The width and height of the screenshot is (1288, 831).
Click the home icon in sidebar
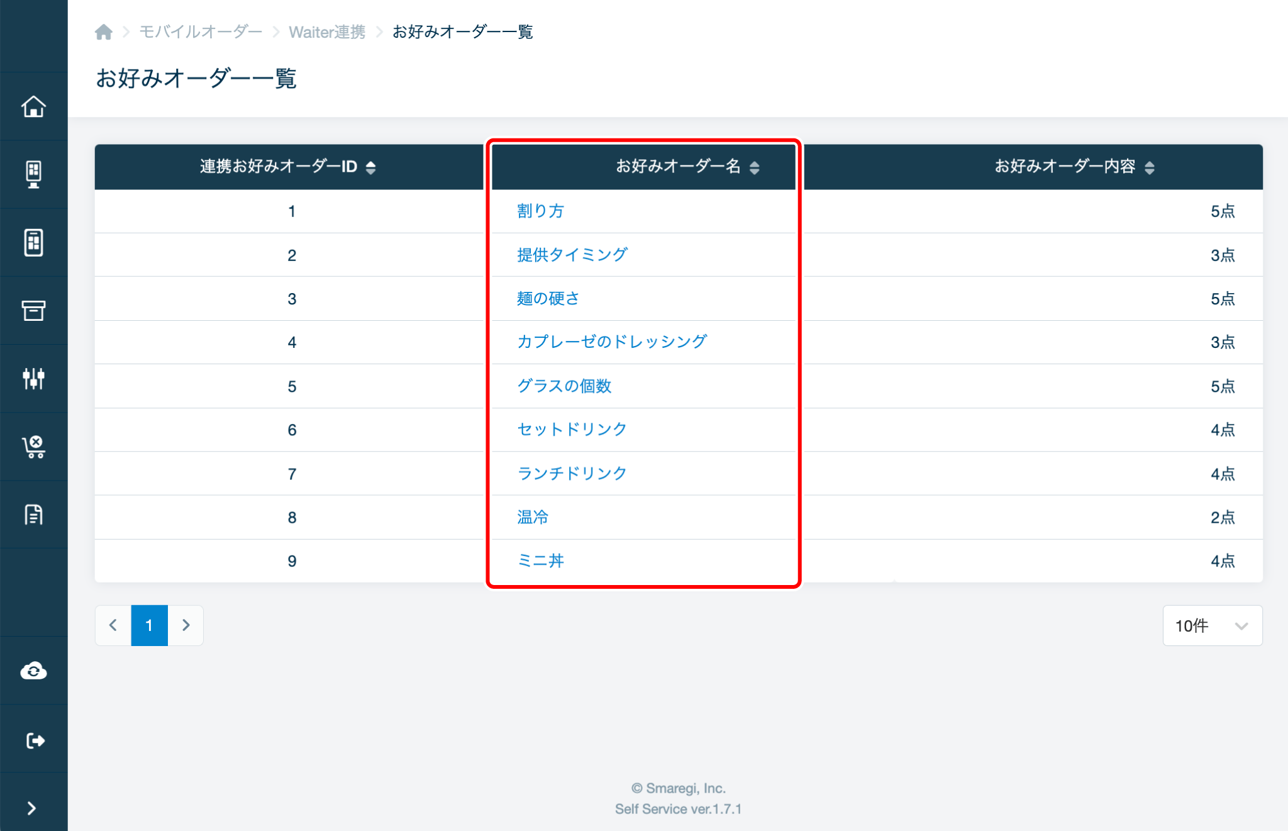pyautogui.click(x=33, y=106)
